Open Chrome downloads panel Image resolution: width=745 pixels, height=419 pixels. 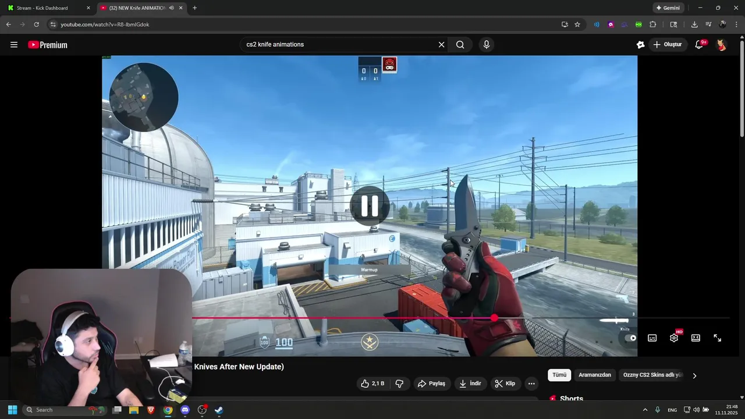pos(694,24)
